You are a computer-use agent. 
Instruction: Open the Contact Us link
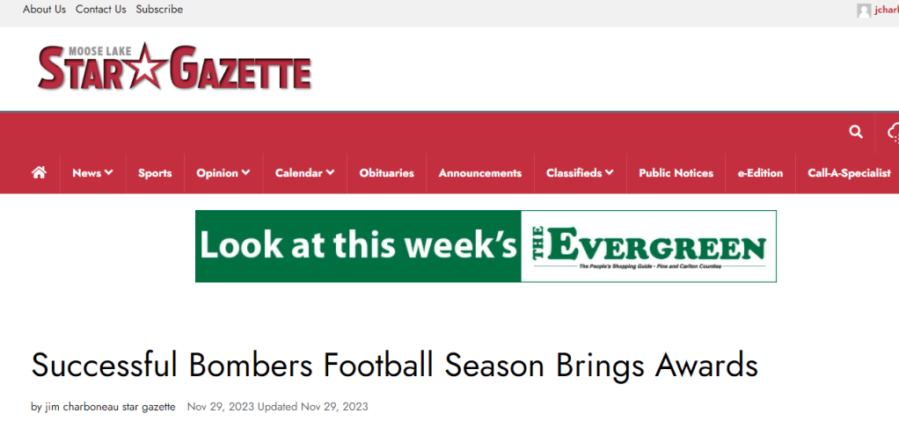click(x=100, y=10)
